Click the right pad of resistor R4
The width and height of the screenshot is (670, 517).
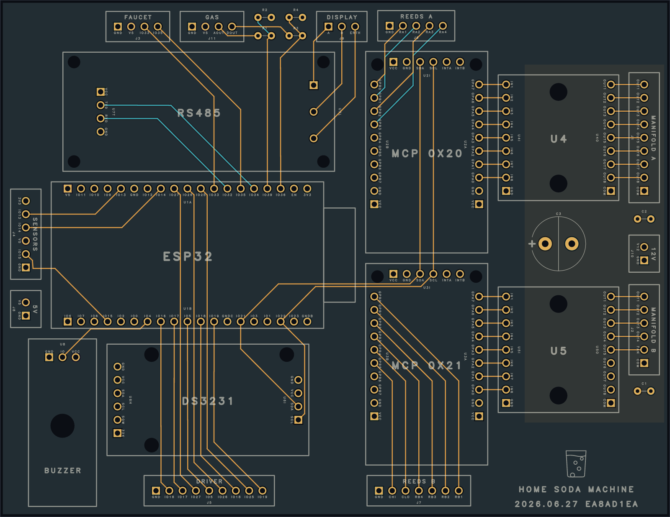pyautogui.click(x=302, y=17)
